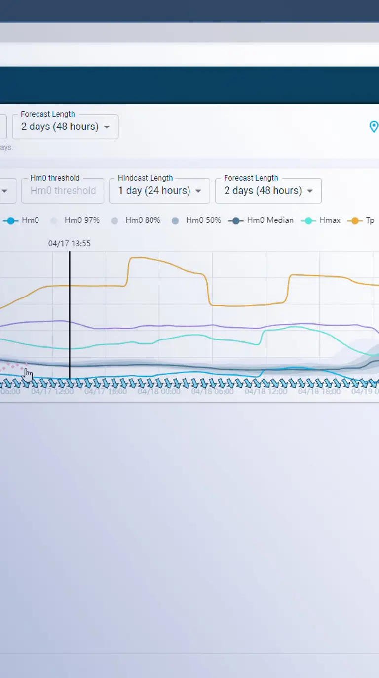Toggle Hm0 50% series visibility
The image size is (379, 678).
203,220
